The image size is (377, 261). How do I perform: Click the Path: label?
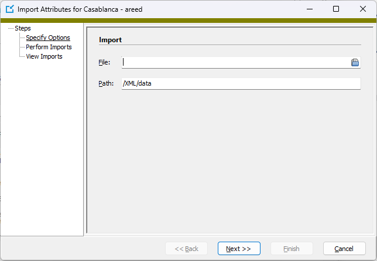point(106,83)
